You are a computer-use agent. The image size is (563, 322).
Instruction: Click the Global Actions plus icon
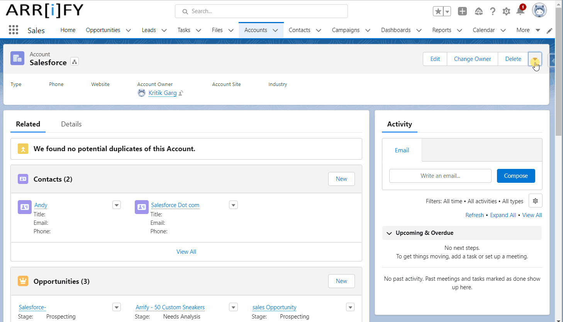462,11
